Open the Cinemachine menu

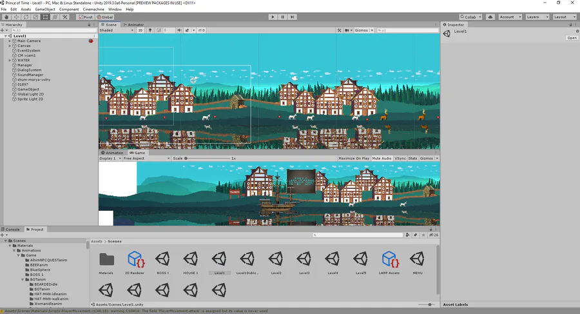pos(93,9)
